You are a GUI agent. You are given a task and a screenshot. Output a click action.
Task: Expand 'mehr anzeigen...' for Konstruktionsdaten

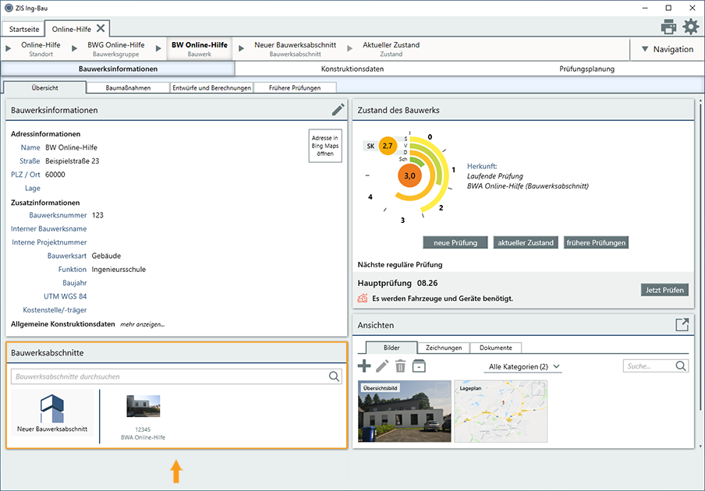(142, 324)
